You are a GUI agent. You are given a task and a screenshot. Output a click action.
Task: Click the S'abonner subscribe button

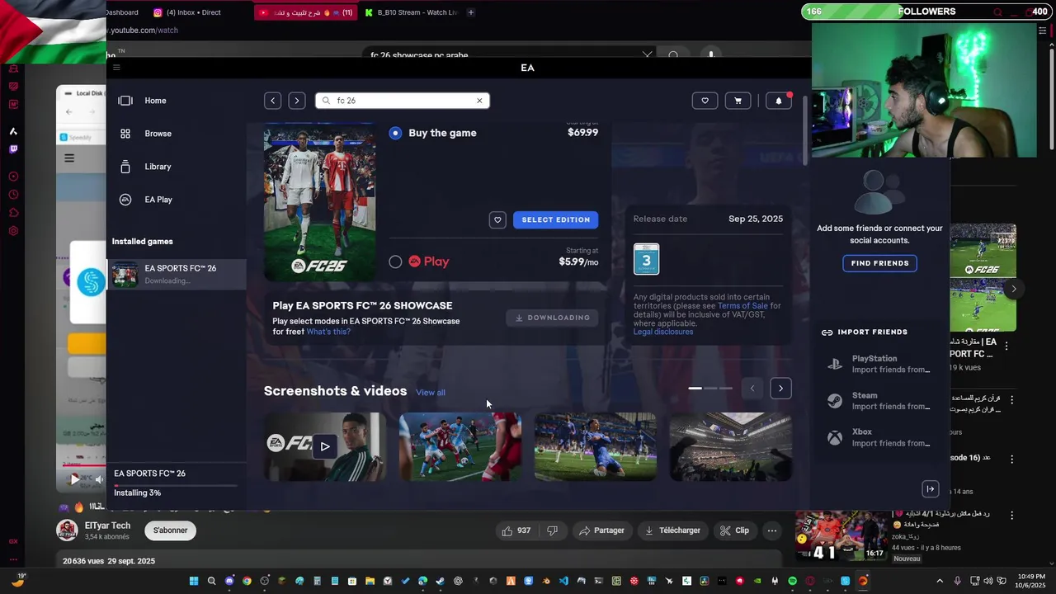pyautogui.click(x=170, y=530)
